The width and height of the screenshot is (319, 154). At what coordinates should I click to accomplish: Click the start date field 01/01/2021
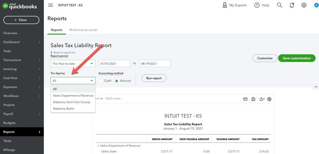pos(114,63)
